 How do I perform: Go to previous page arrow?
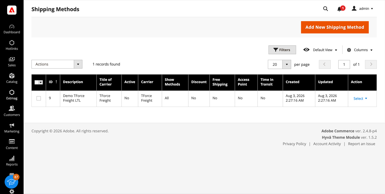[325, 64]
